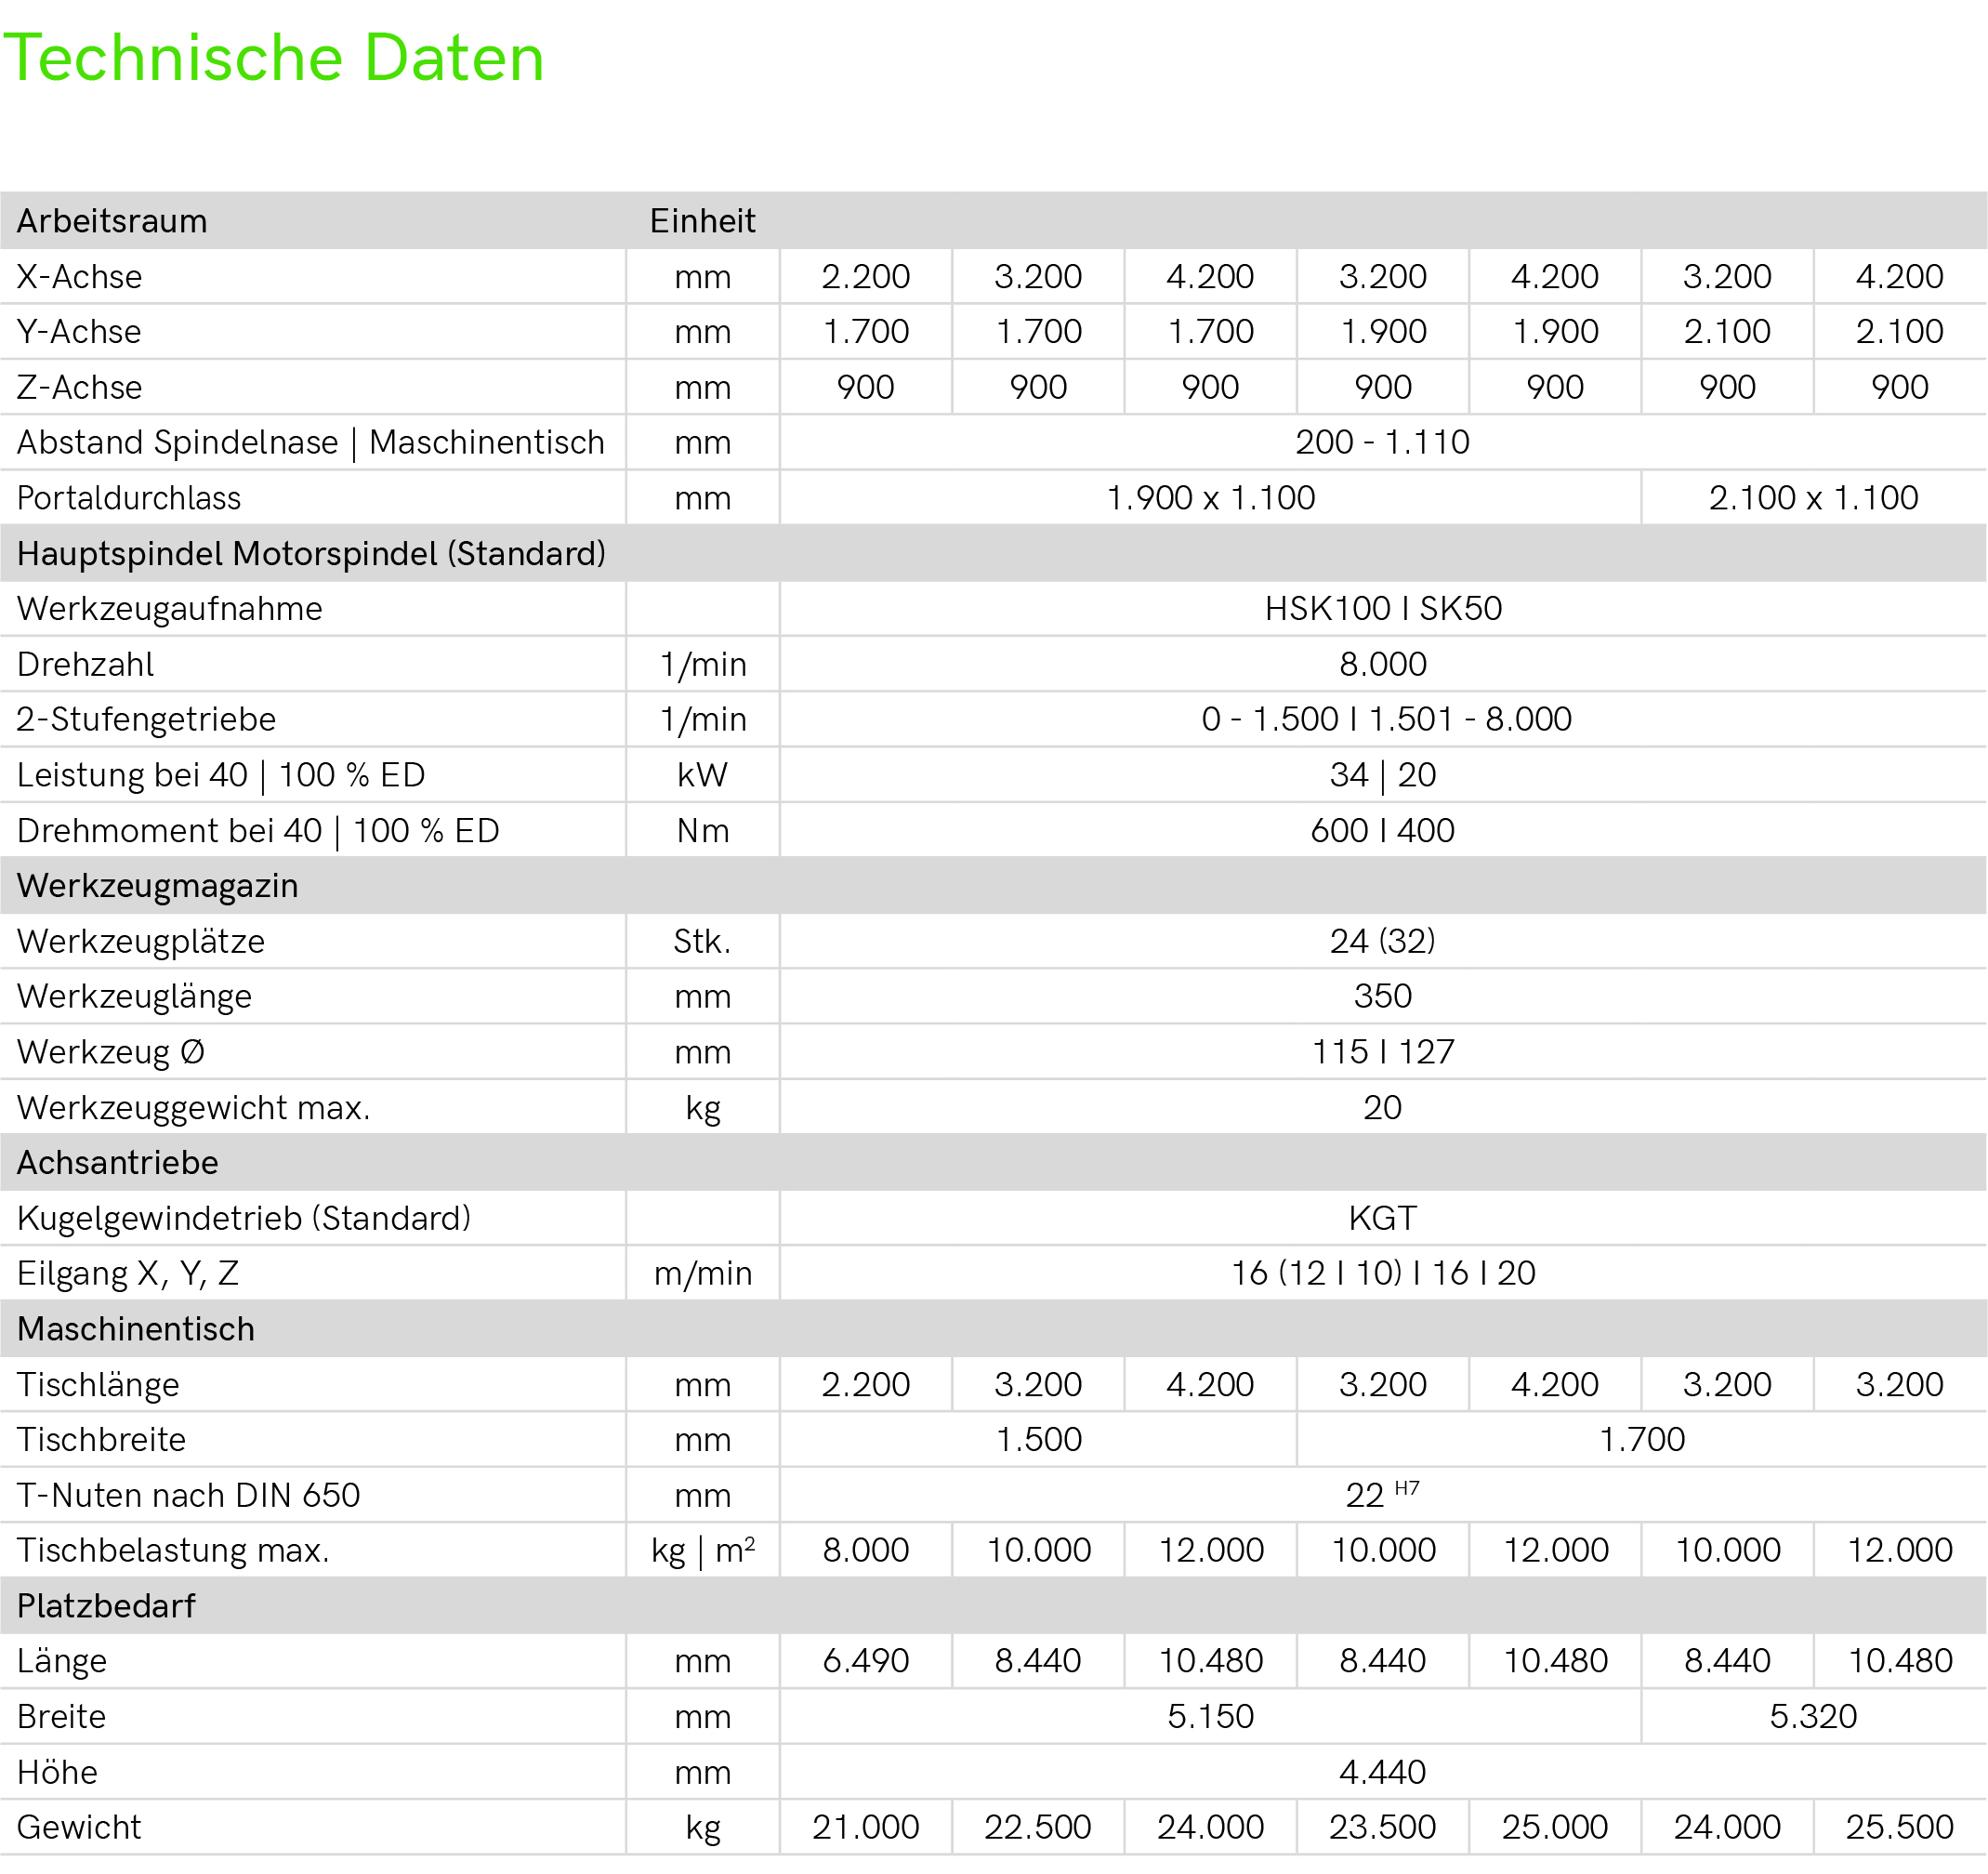Image resolution: width=1988 pixels, height=1874 pixels.
Task: Click the 'm/min' unit cell
Action: (703, 1273)
